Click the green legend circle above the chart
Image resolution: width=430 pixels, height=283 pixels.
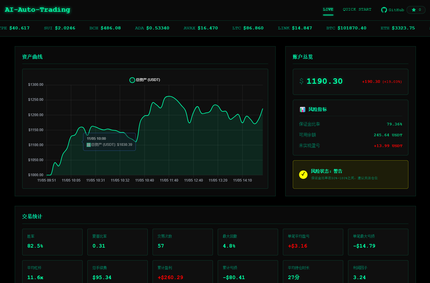(x=132, y=80)
